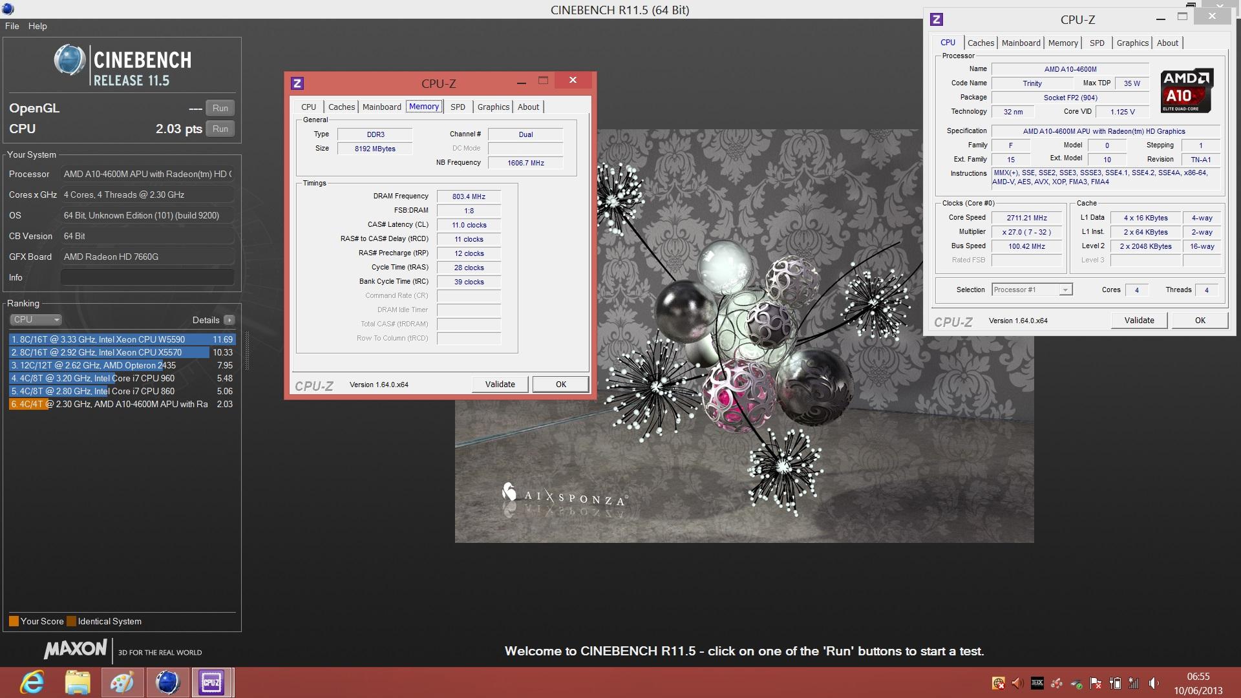1241x698 pixels.
Task: Click the CPU-Z Memory window title icon
Action: coord(297,83)
